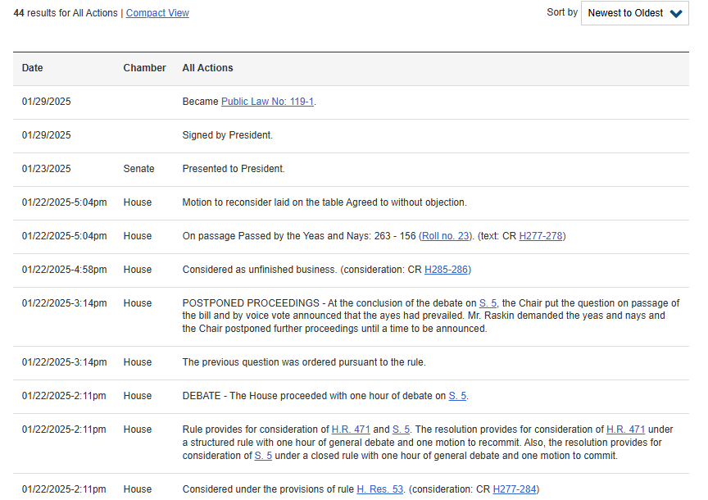Click the Date column header
Screen dimensions: 708x500
[33, 68]
